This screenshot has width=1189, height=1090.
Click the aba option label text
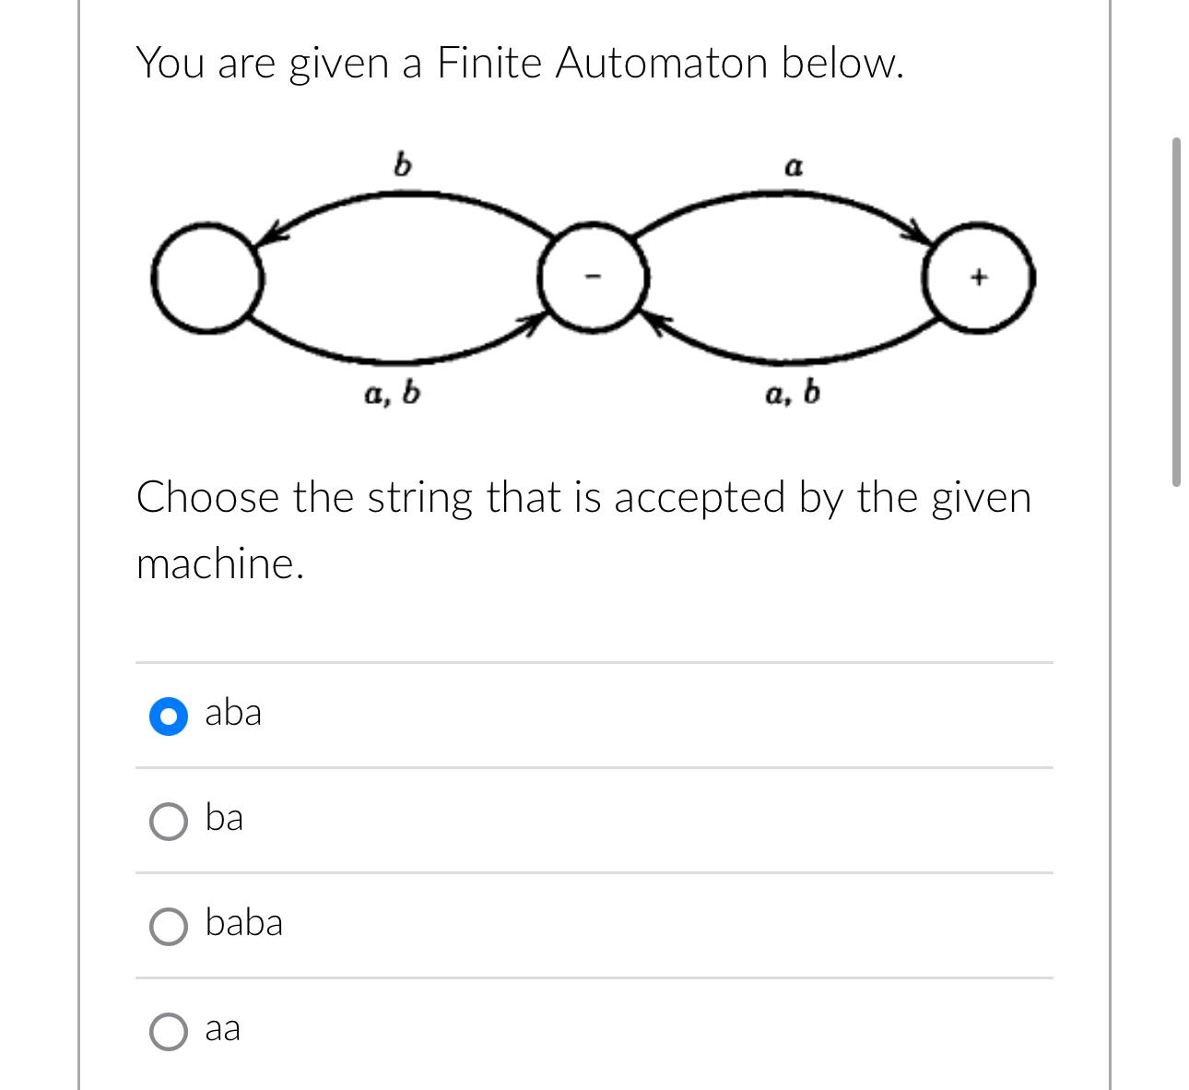[x=232, y=714]
